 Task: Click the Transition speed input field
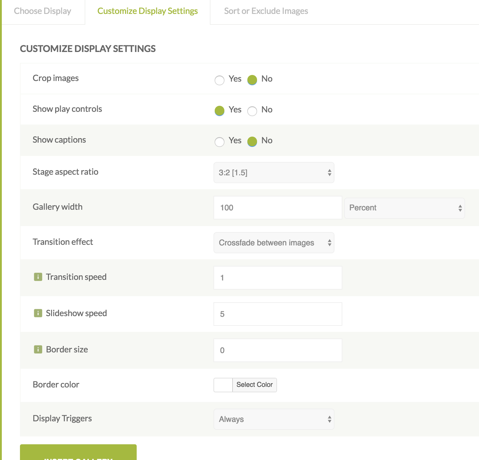coord(278,278)
